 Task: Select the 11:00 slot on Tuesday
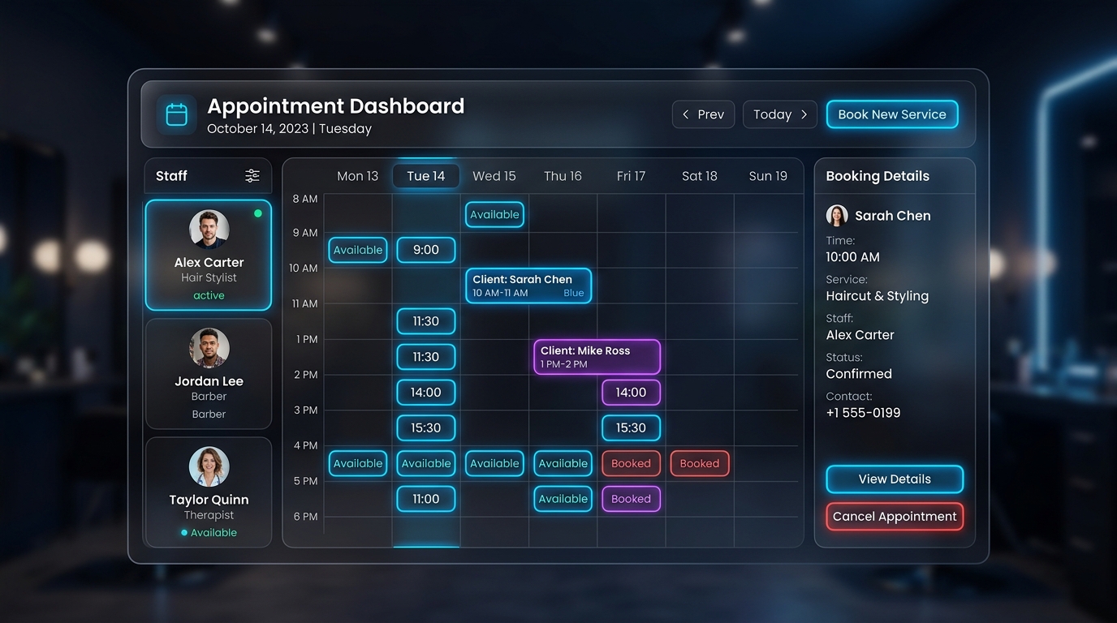[x=426, y=499]
